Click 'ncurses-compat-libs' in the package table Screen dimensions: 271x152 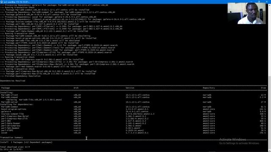point(12,114)
